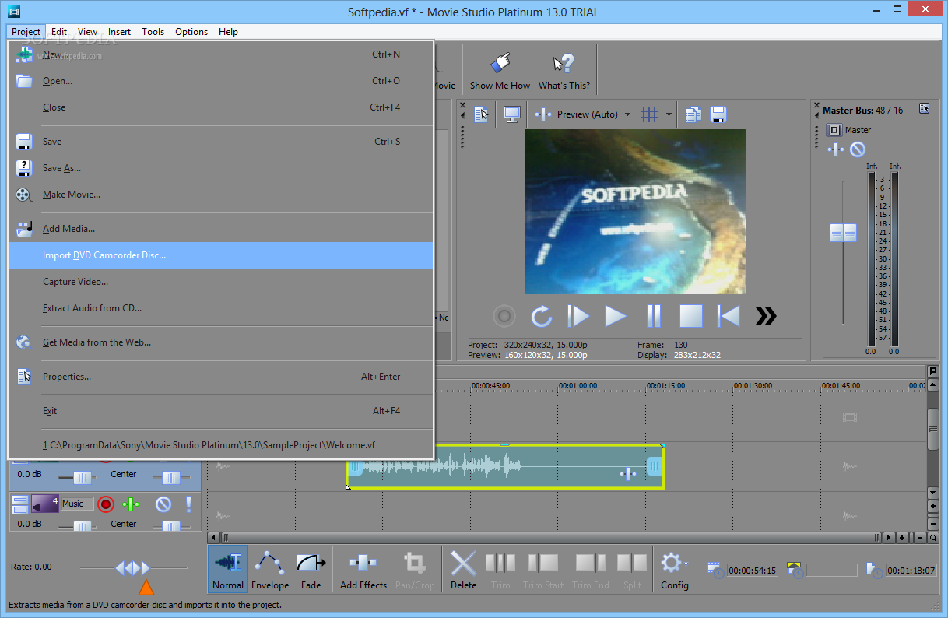Save preview snapshot to file
The width and height of the screenshot is (948, 618).
718,114
